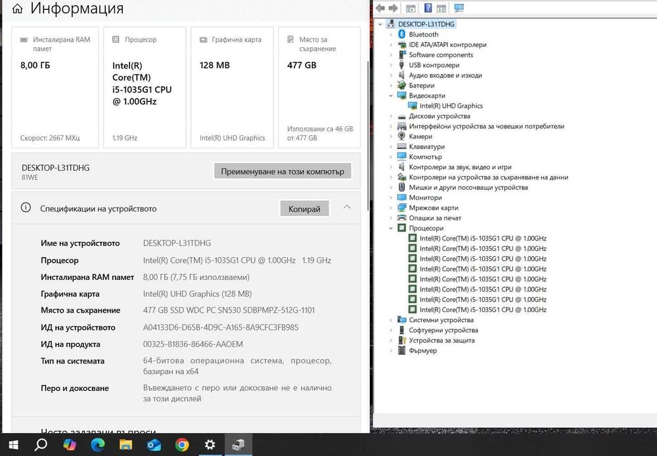Click the Фърмуер chip icon
This screenshot has height=456, width=657.
[401, 350]
